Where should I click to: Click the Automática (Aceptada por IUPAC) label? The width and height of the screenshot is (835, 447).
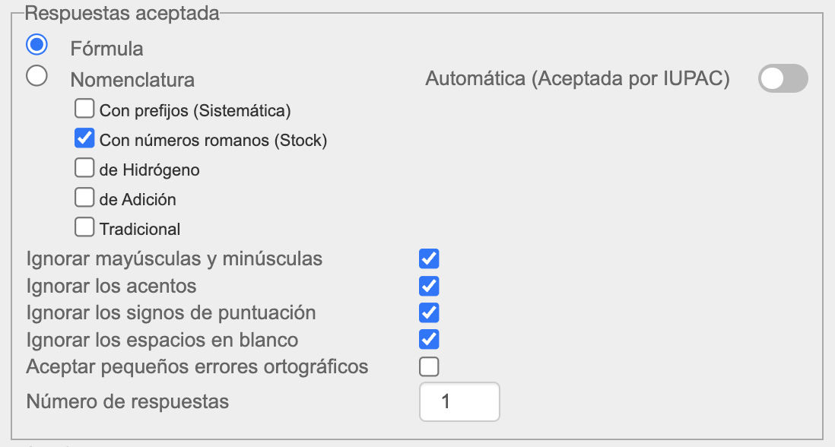577,79
